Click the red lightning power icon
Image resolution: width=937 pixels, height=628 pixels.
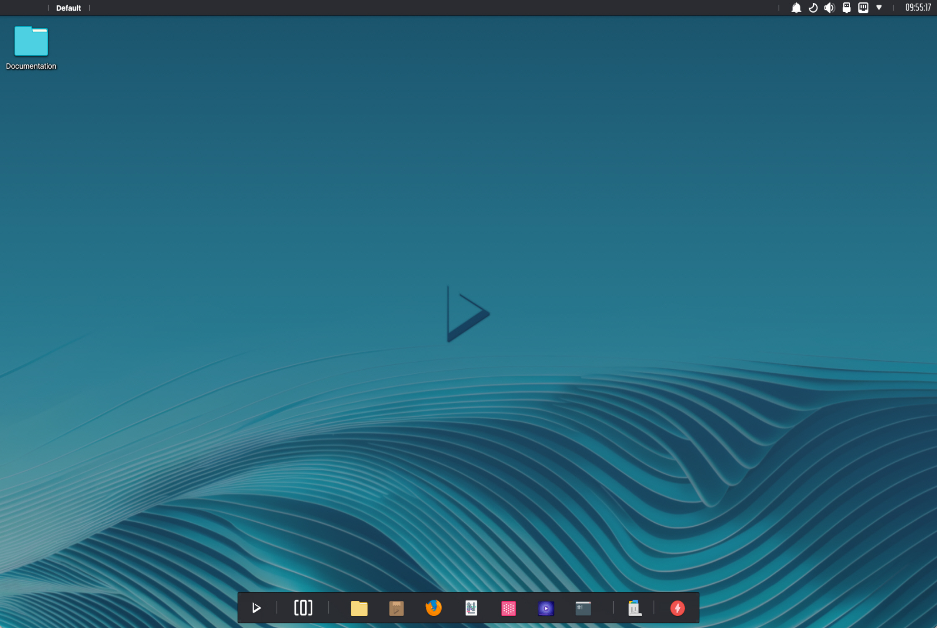(677, 608)
